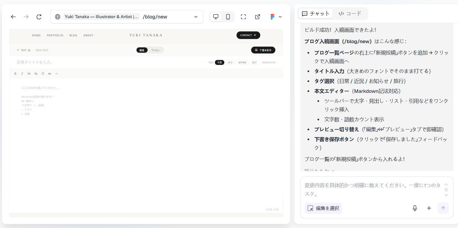Click the NEW POST breadcrumb label
The image size is (458, 228).
pos(42,50)
